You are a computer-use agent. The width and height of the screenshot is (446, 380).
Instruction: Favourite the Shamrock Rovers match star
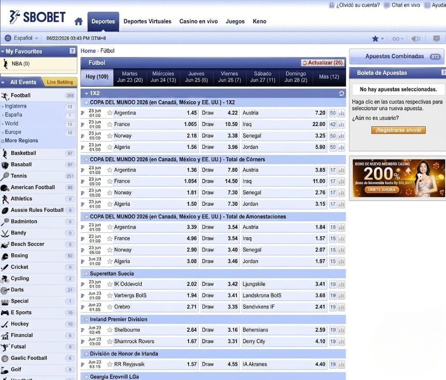[x=109, y=341]
